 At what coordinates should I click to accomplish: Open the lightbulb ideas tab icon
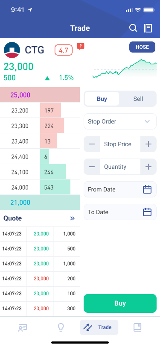61,327
